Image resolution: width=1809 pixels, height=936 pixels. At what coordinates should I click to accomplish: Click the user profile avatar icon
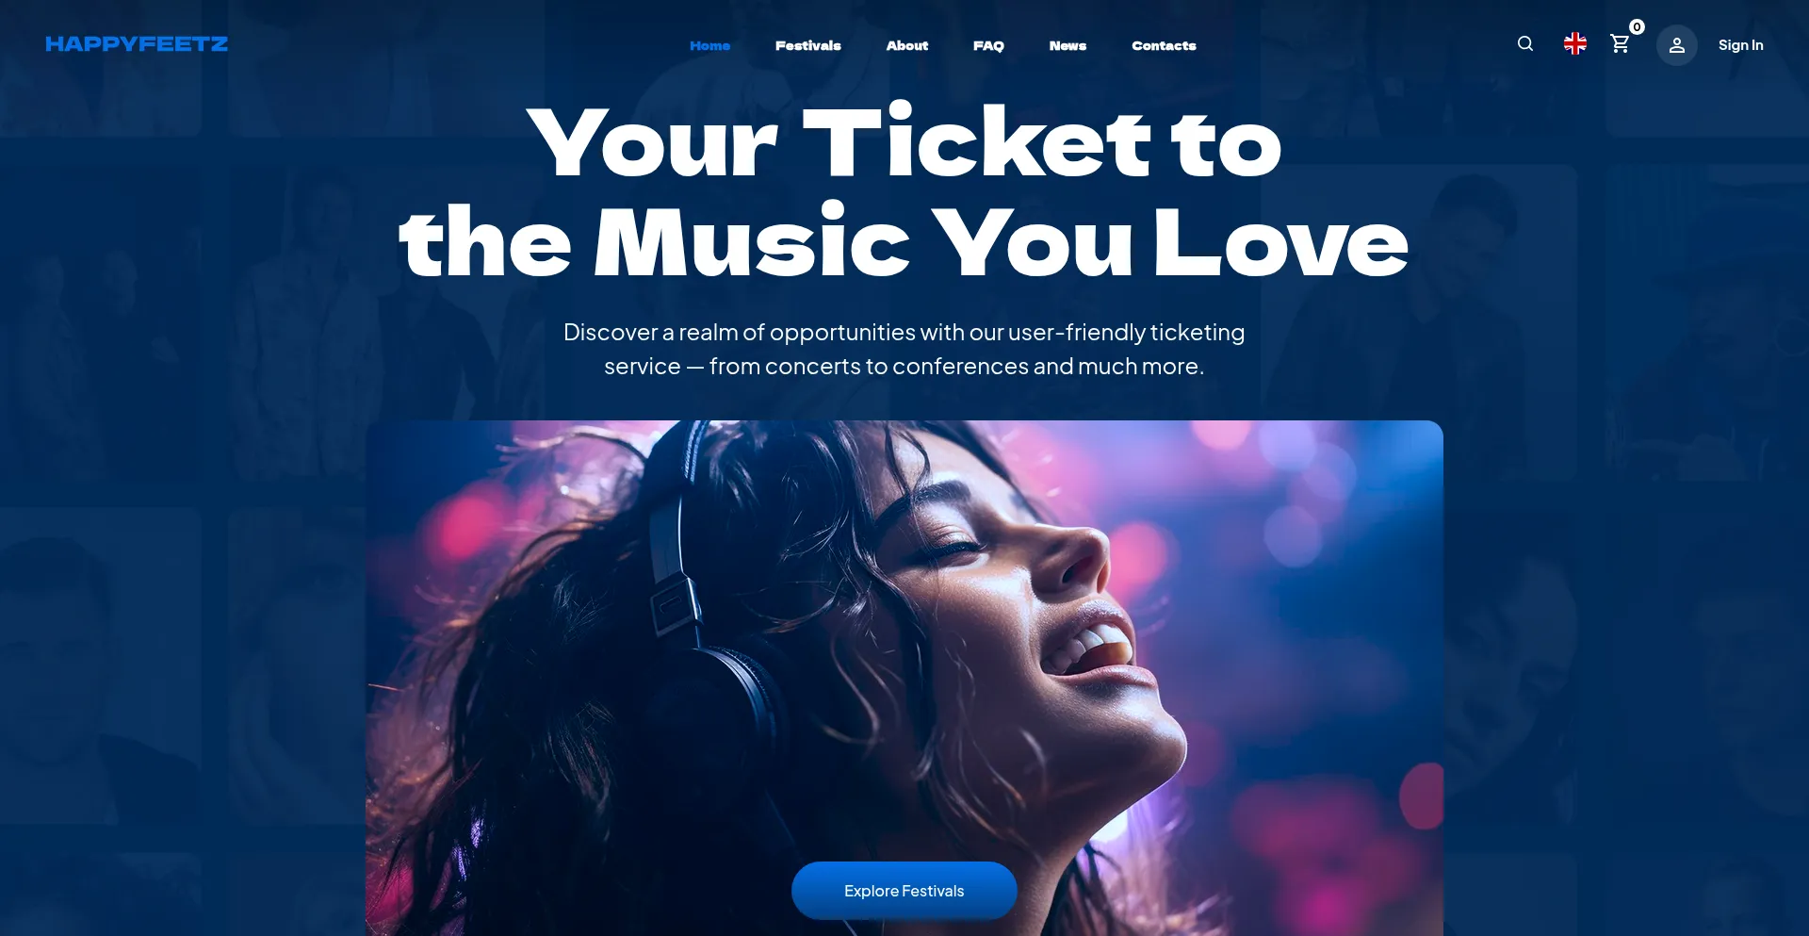point(1677,45)
